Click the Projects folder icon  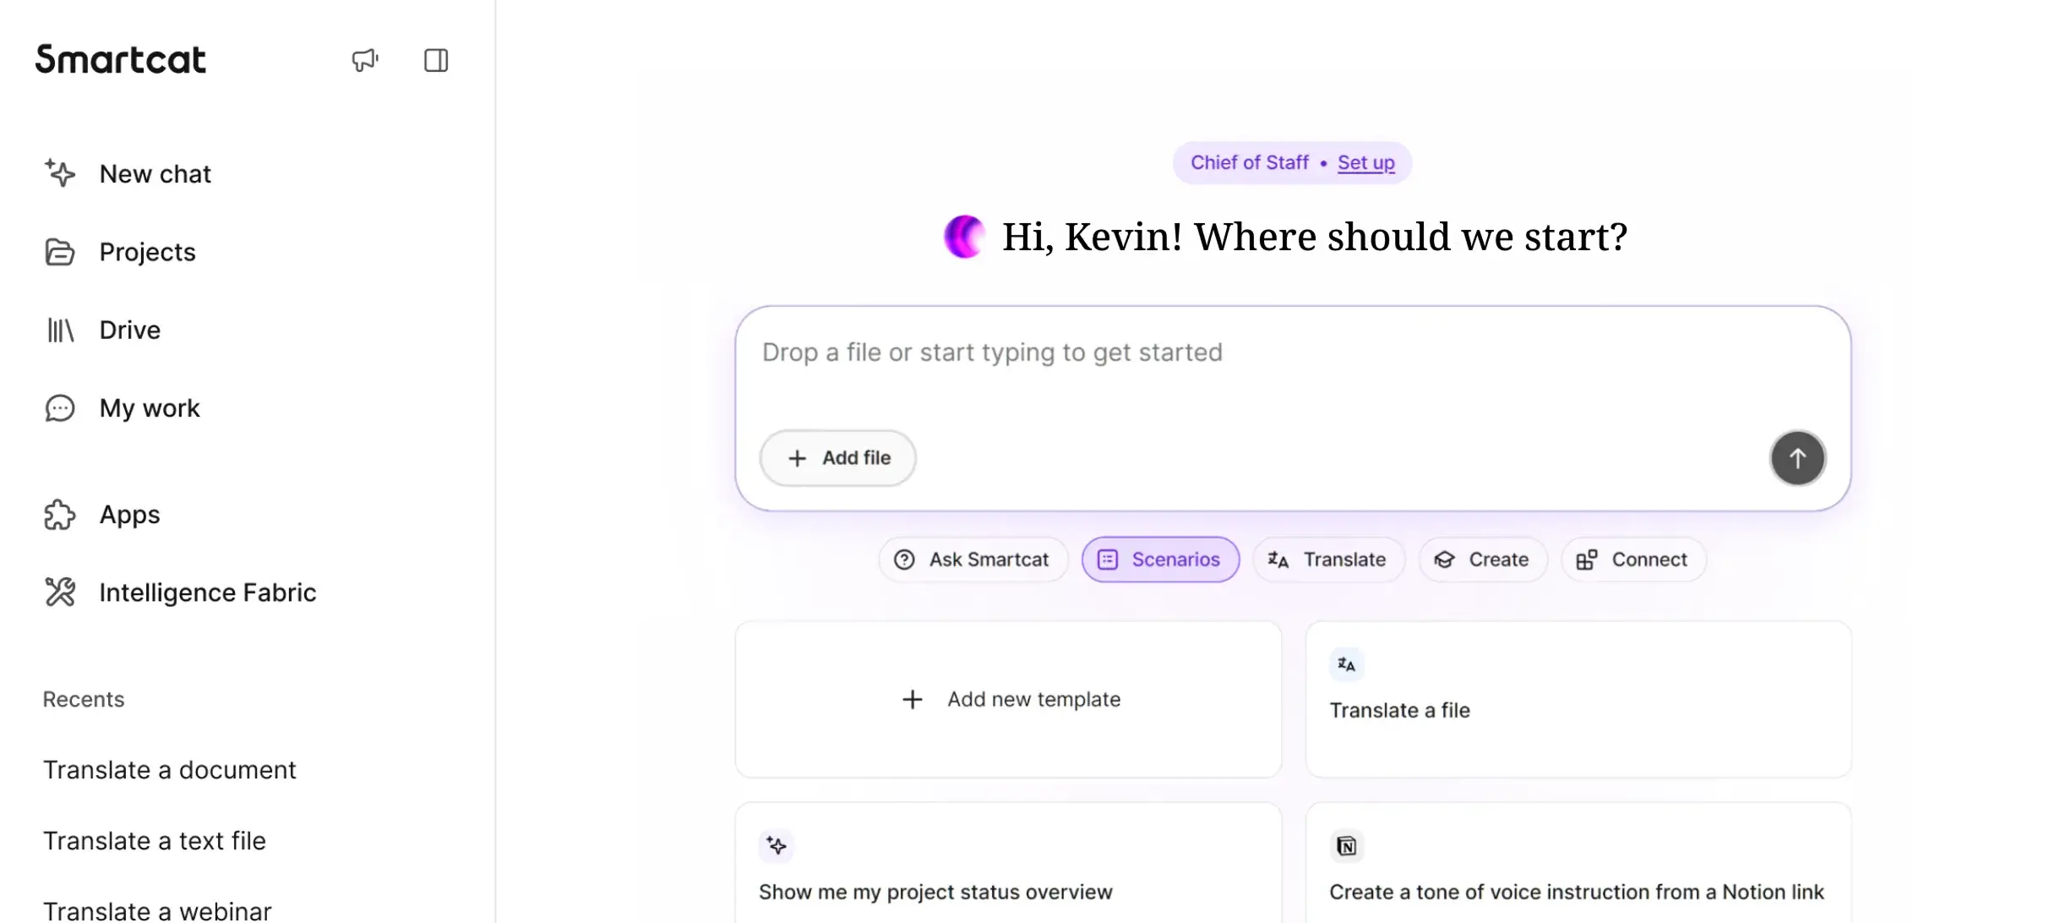[60, 252]
